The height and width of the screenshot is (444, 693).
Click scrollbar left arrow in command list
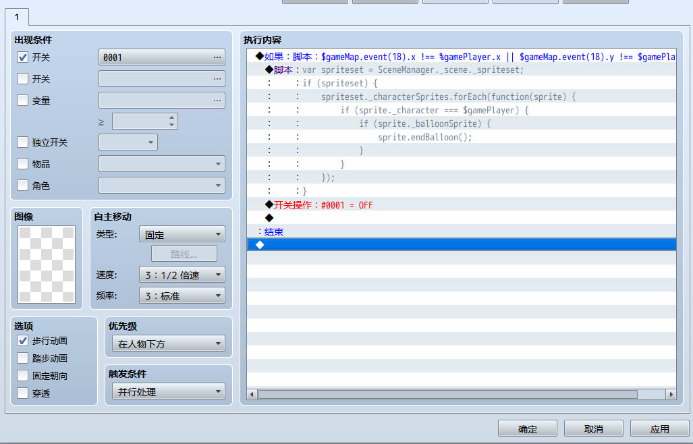tap(252, 394)
